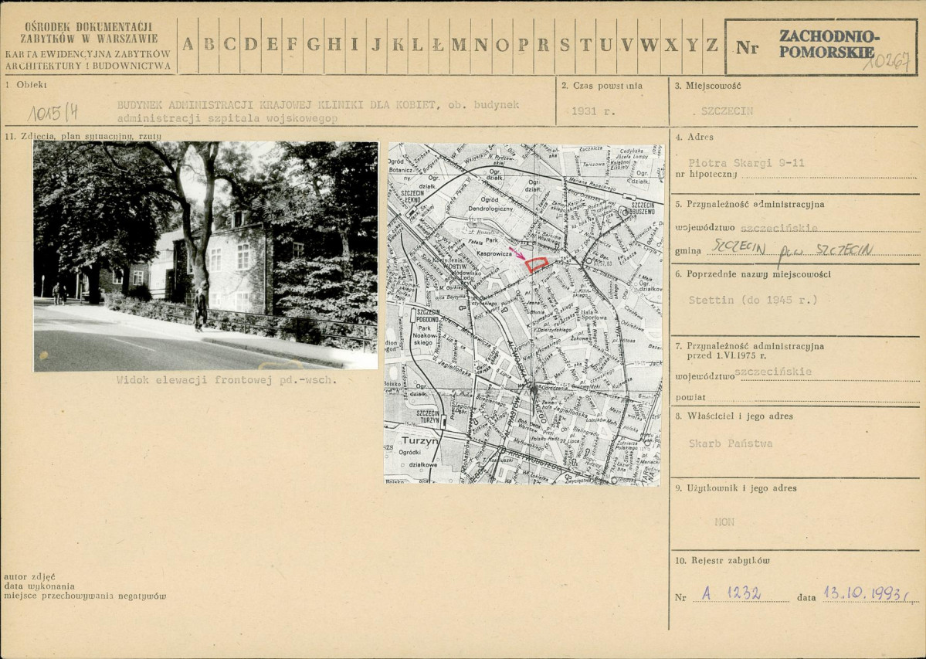Click the handwritten gmina "SZCZECIN pow SZCZECIN"
The width and height of the screenshot is (926, 659).
click(x=792, y=250)
